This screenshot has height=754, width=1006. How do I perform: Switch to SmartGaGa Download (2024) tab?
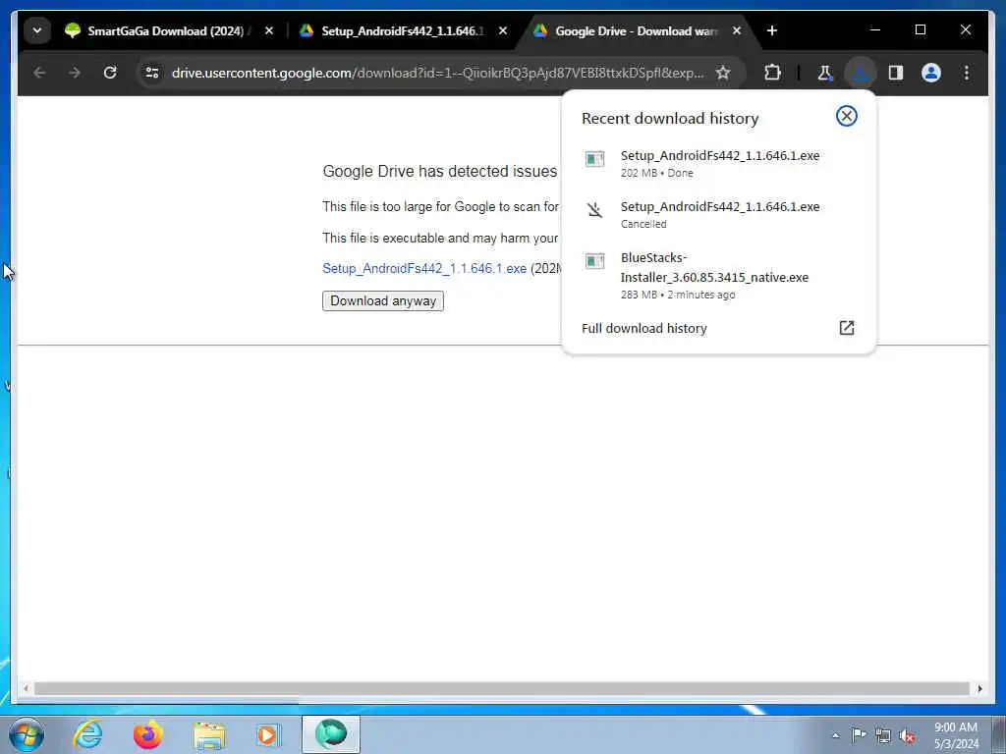[167, 30]
